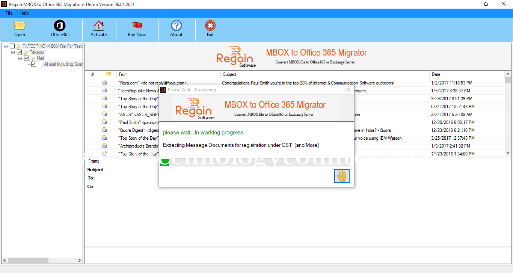The image size is (513, 273).
Task: Click the date 12/23/2016 6:21:16 PM
Action: point(453,130)
